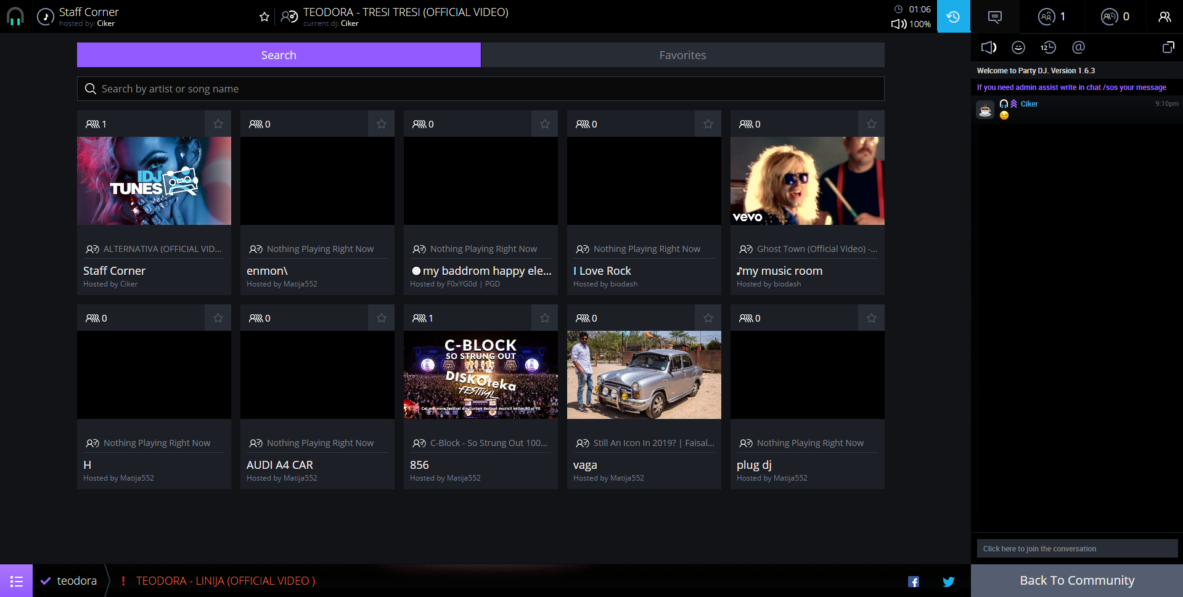Open the IDJ Tunes room thumbnail
The width and height of the screenshot is (1183, 597).
[x=154, y=181]
